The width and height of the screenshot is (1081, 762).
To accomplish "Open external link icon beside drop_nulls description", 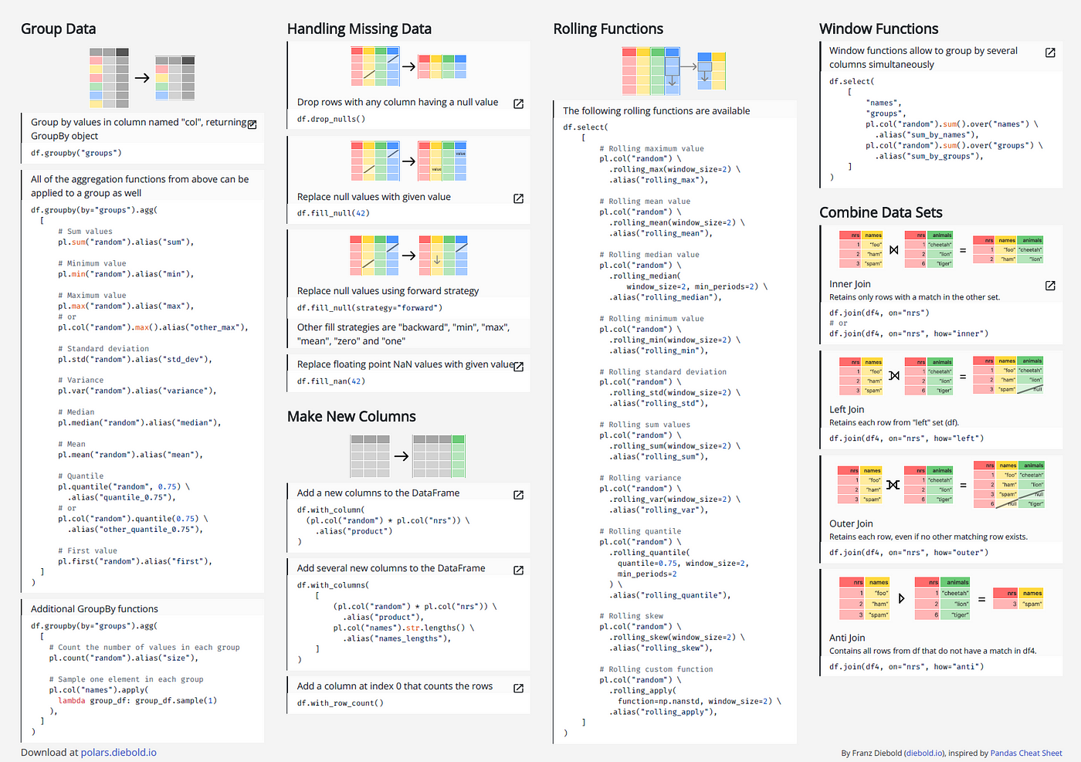I will (519, 103).
